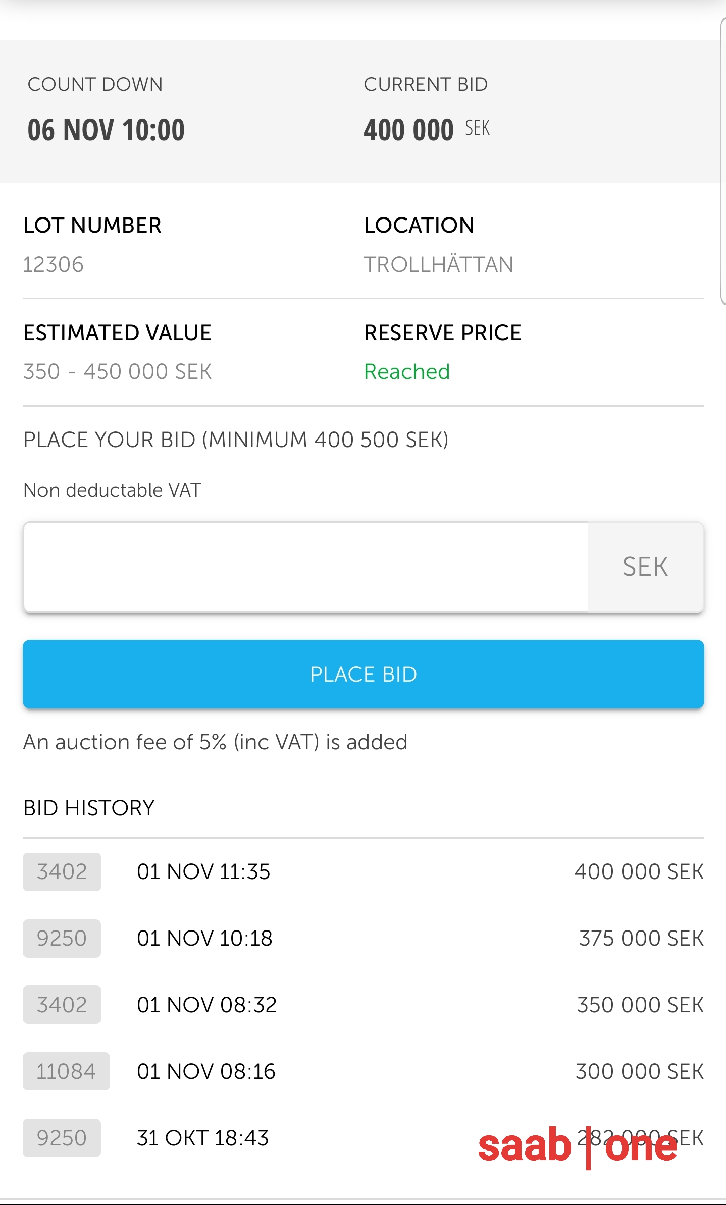The image size is (726, 1205).
Task: Click the estimated value 350 - 450 000 SEK
Action: click(x=117, y=372)
